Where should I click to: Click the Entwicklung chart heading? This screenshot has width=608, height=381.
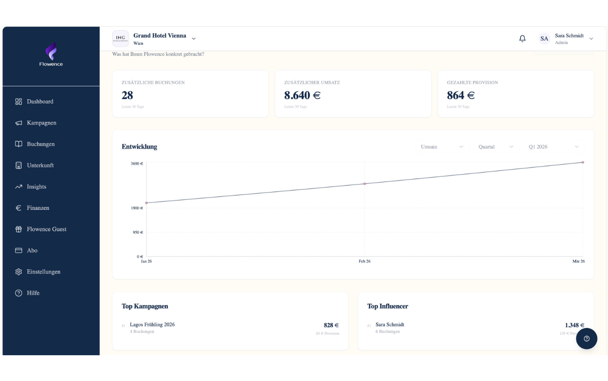point(139,147)
